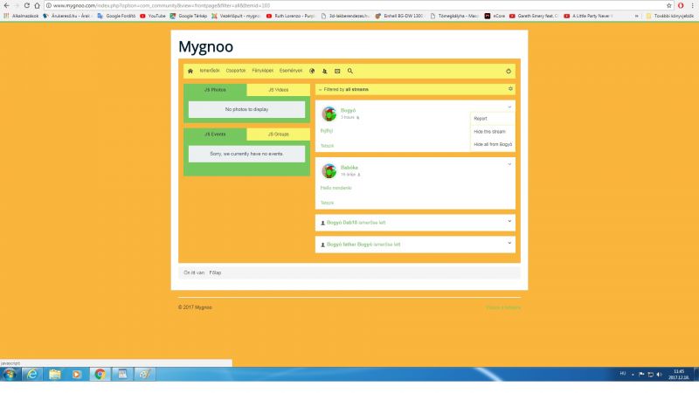Open the Google Fordító bookmark
The height and width of the screenshot is (393, 699).
(116, 16)
